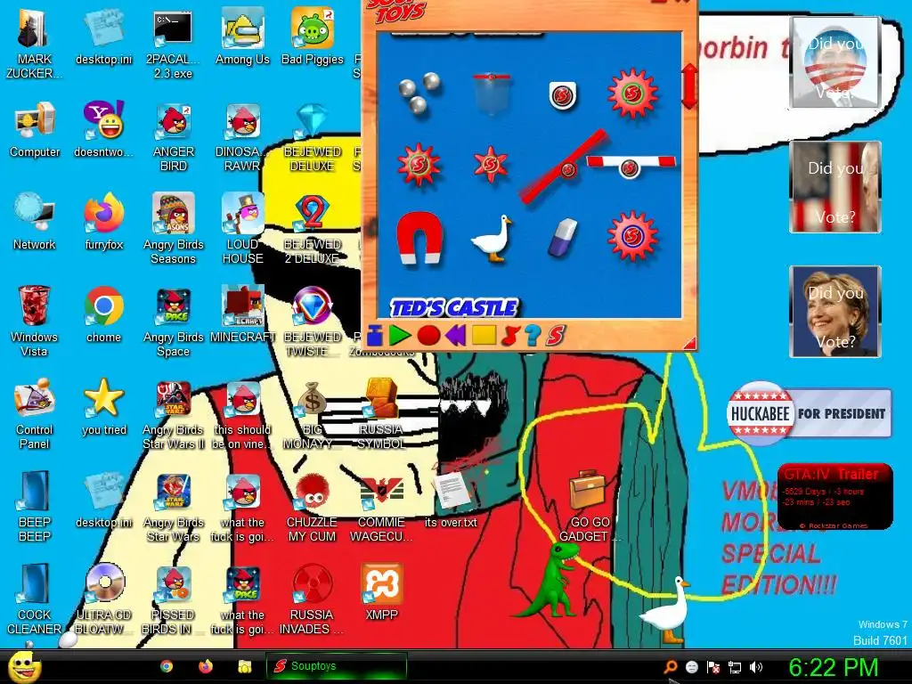
Task: Select the BEJEWED 2 DELUXE desktop icon
Action: pyautogui.click(x=313, y=229)
